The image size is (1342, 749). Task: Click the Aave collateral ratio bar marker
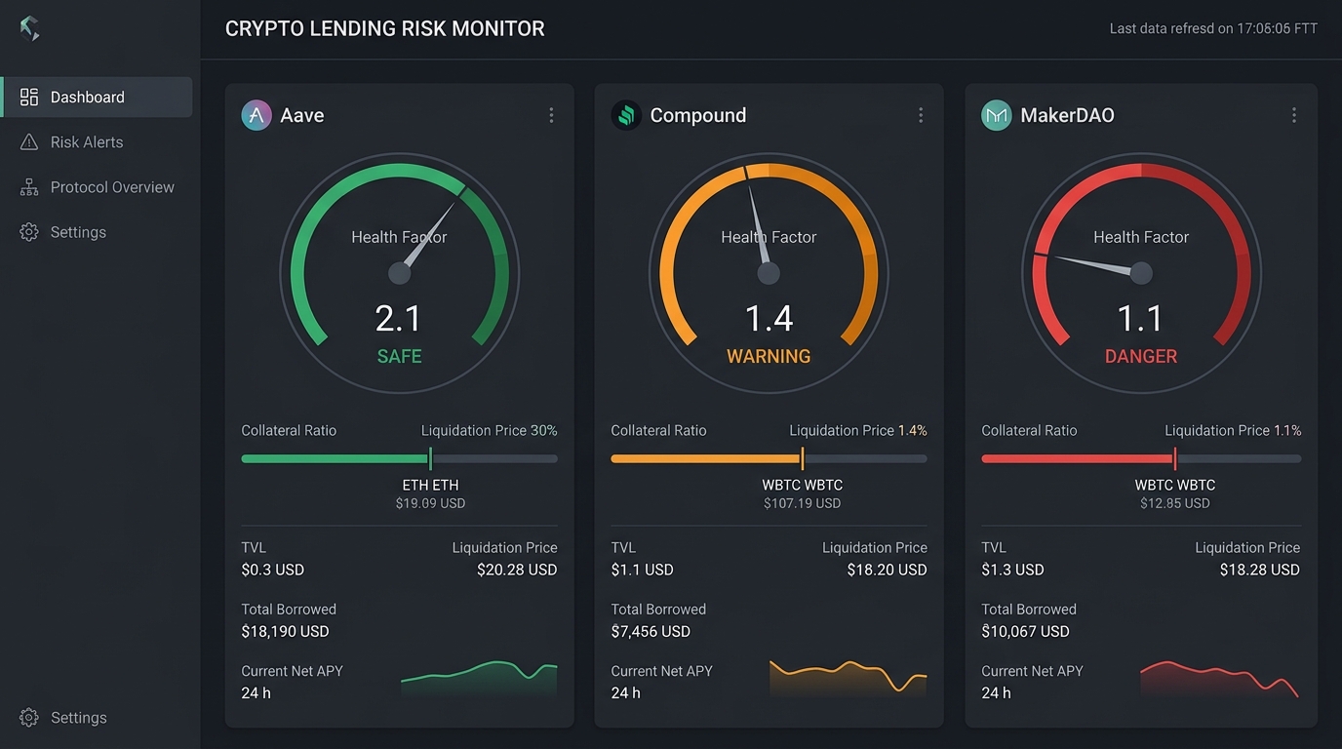click(430, 458)
